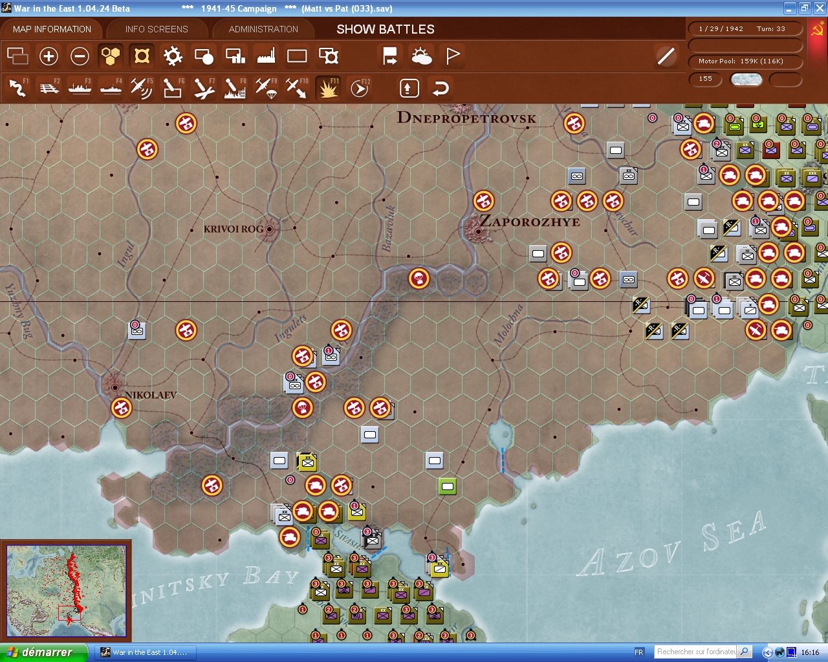Screen dimensions: 828x662
Task: Click the 16:16 taskbar clock
Action: coord(810,652)
